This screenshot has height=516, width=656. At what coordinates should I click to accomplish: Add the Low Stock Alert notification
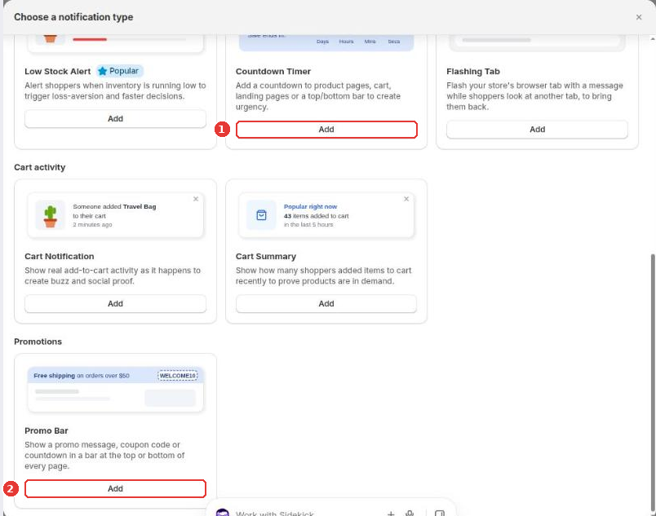click(x=115, y=119)
